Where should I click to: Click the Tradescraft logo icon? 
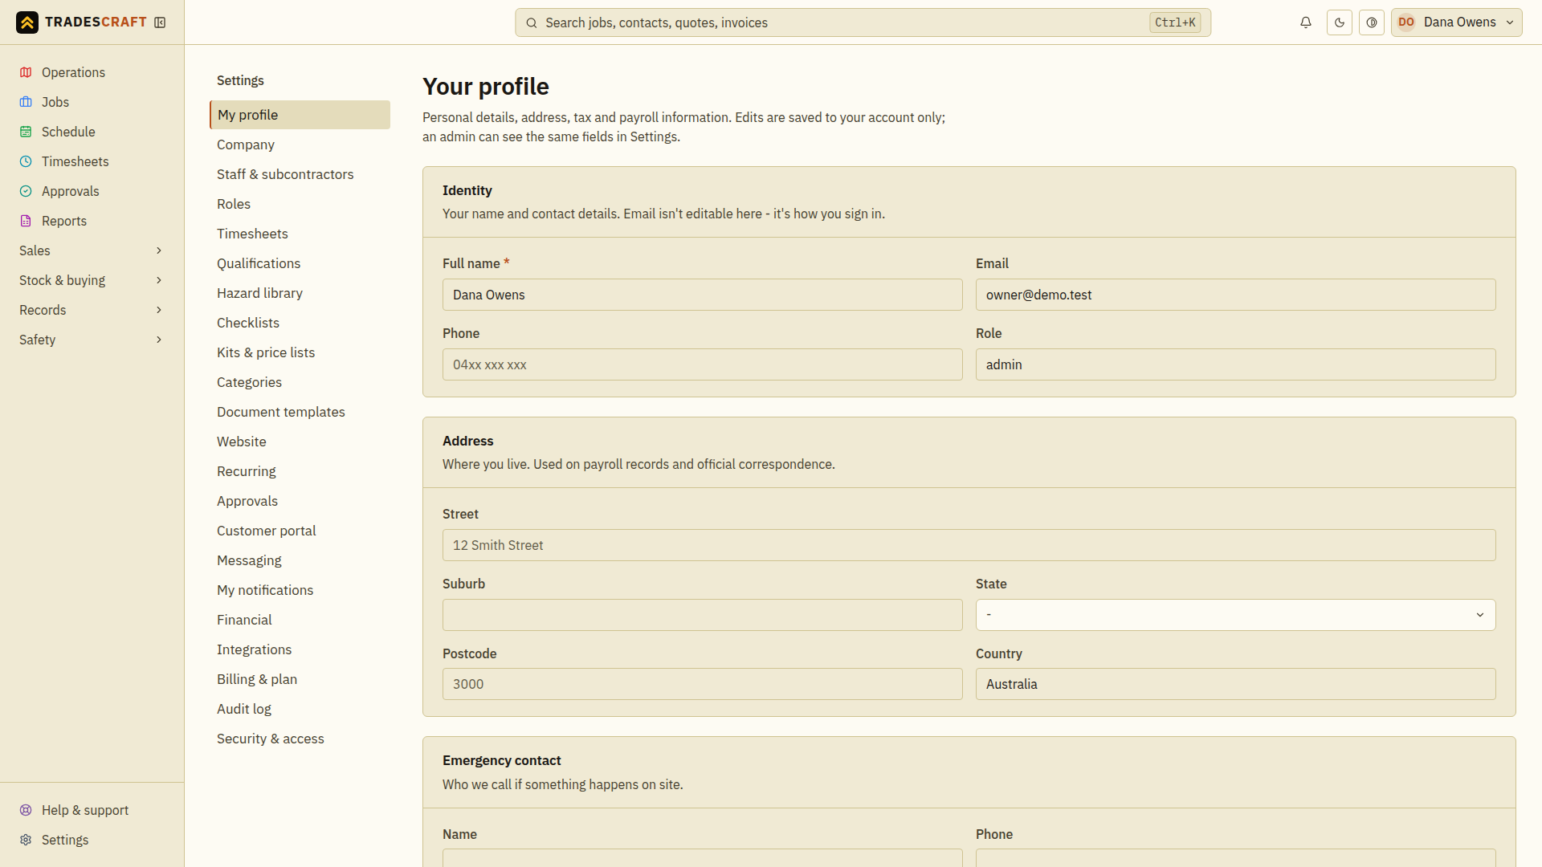27,22
